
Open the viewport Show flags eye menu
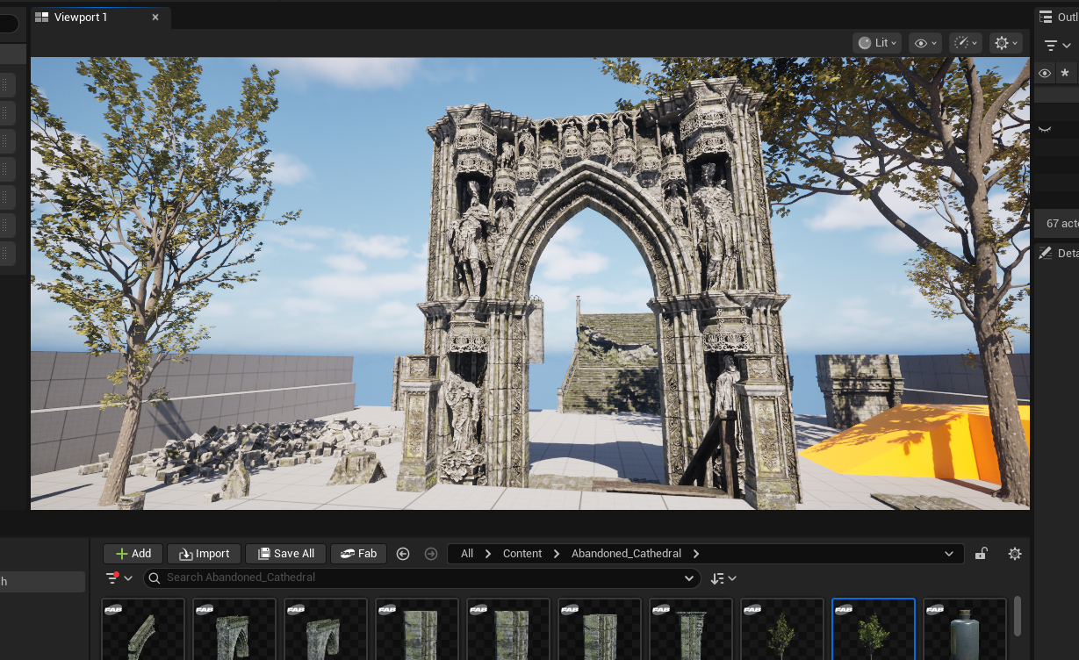click(x=924, y=43)
